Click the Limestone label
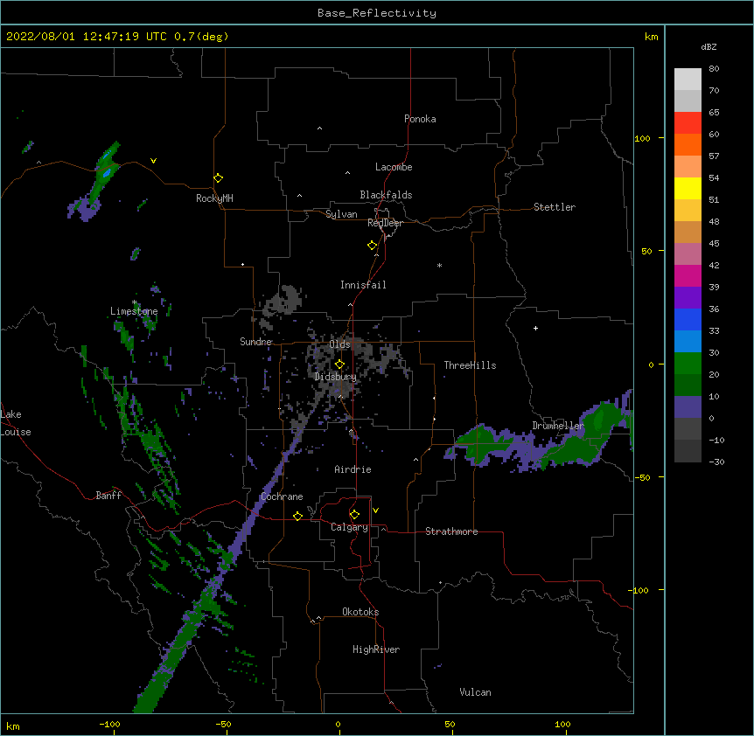754x736 pixels. 134,311
